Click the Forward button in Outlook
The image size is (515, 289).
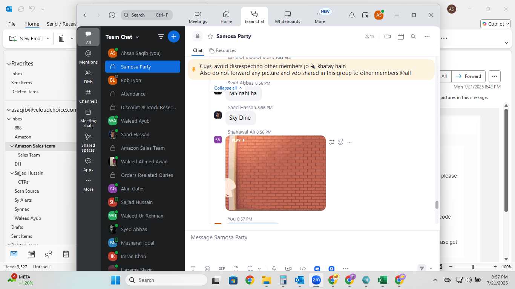pos(468,76)
